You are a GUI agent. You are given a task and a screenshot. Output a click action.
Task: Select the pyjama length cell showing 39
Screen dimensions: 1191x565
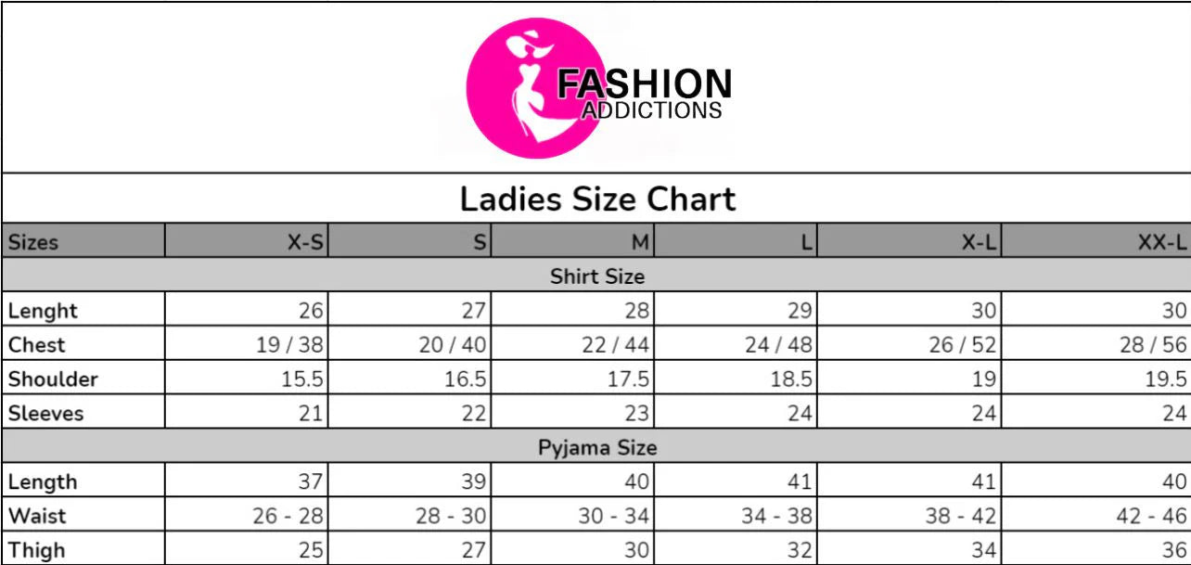tap(410, 482)
